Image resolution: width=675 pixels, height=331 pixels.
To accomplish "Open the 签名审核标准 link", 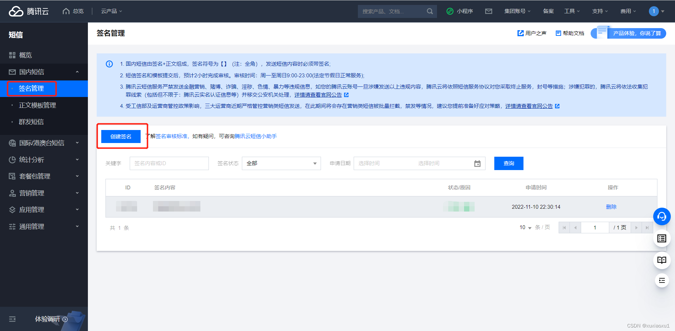I will point(172,136).
